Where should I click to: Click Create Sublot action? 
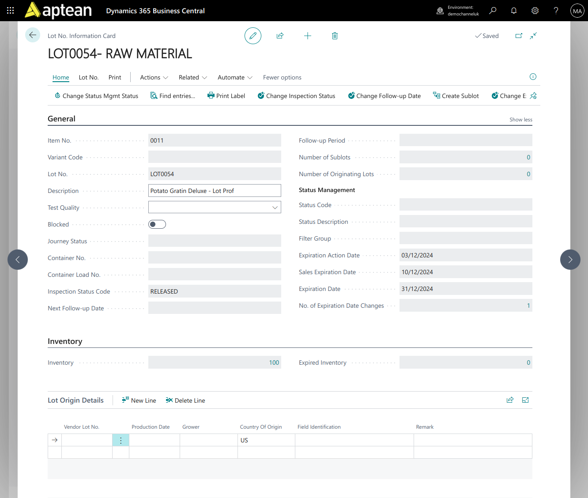tap(456, 96)
